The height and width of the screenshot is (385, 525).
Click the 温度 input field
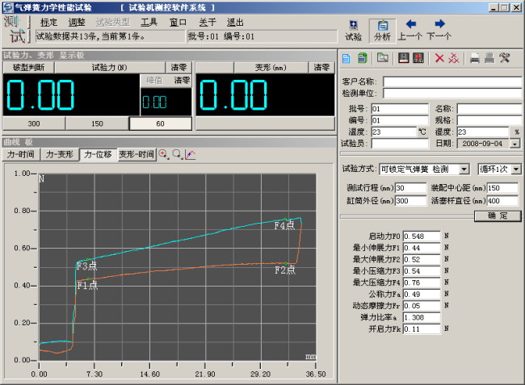tap(394, 132)
